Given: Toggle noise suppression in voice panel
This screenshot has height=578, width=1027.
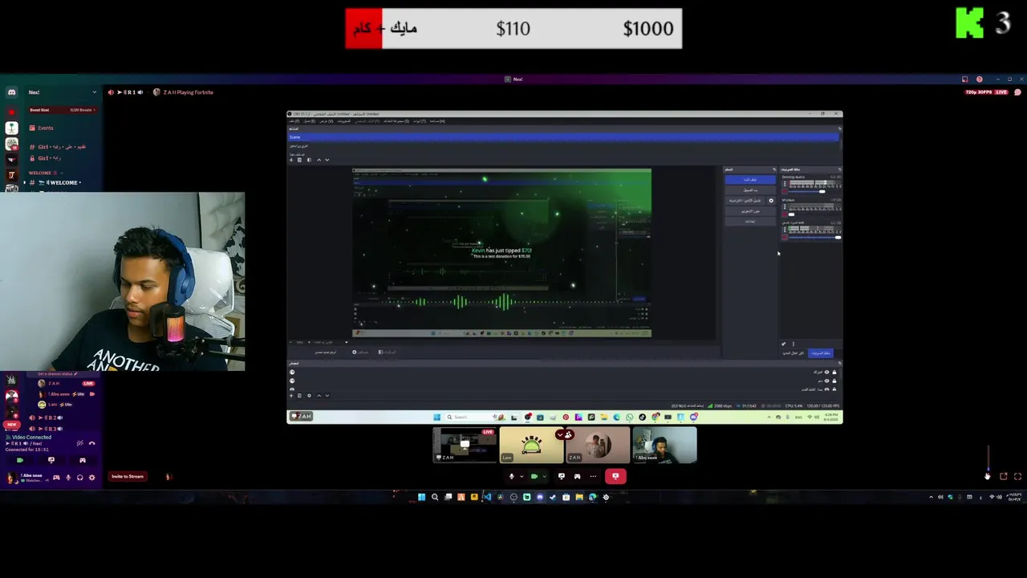Looking at the screenshot, I should coord(80,443).
